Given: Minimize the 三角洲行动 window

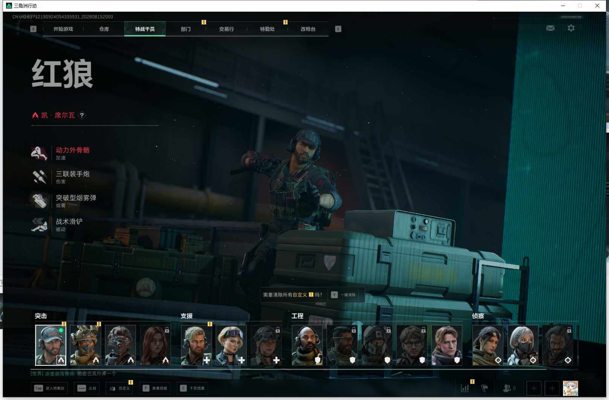Looking at the screenshot, I should point(563,6).
